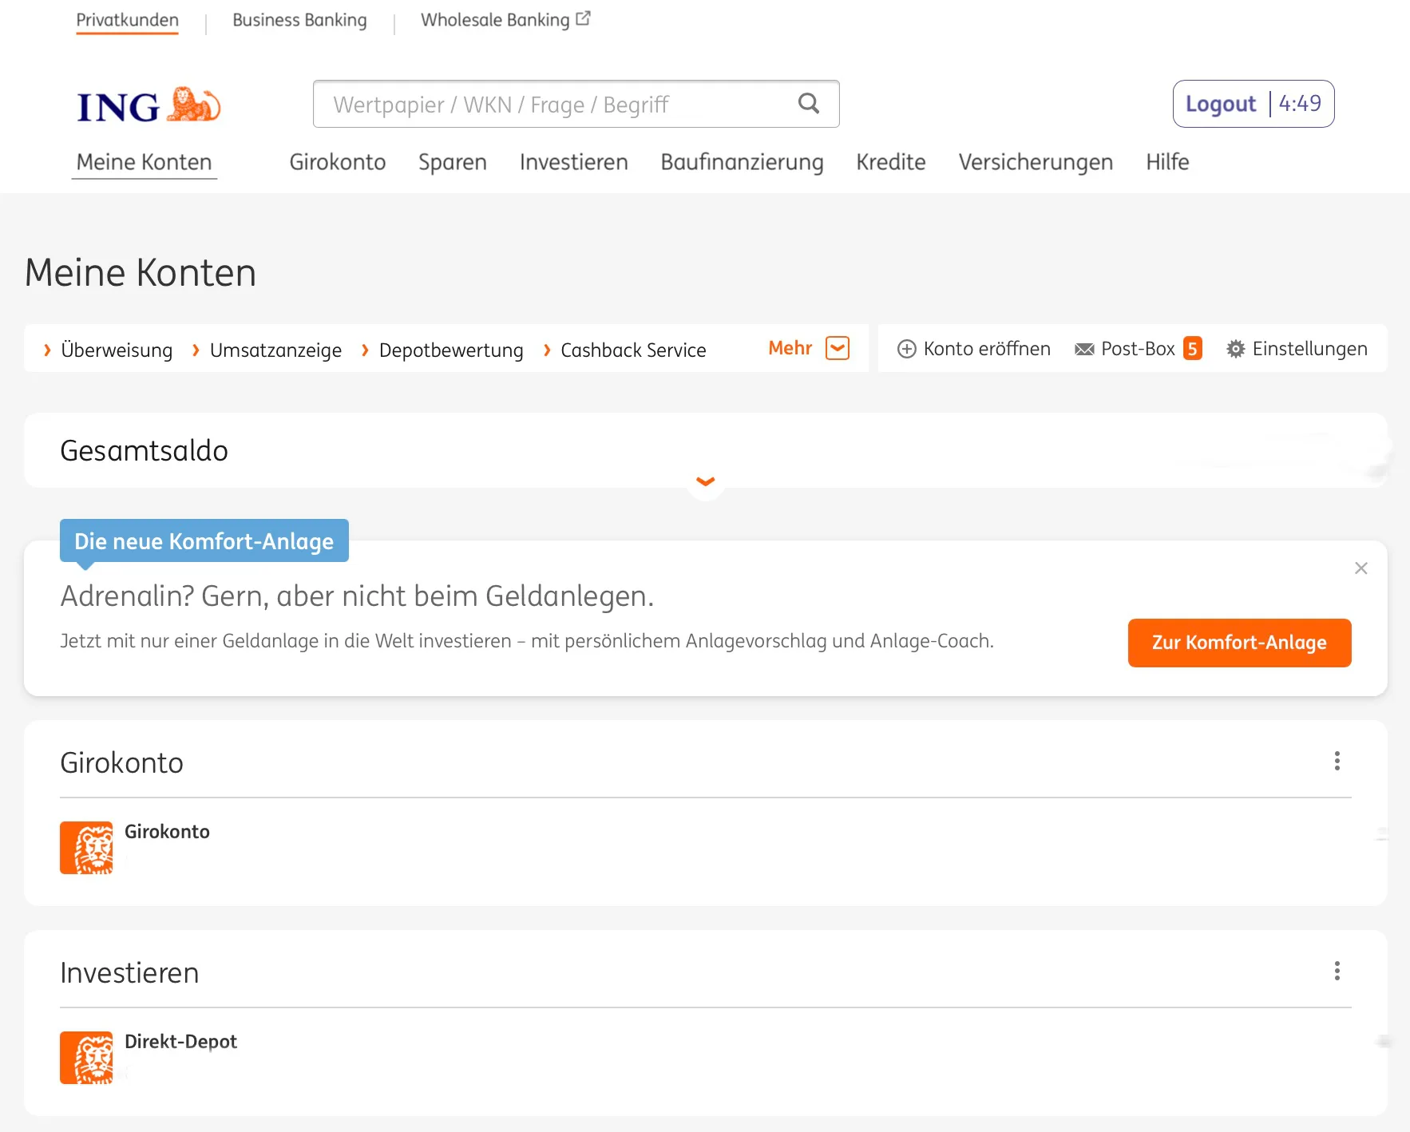The image size is (1410, 1132).
Task: Click the Einstellungen gear icon
Action: pos(1235,349)
